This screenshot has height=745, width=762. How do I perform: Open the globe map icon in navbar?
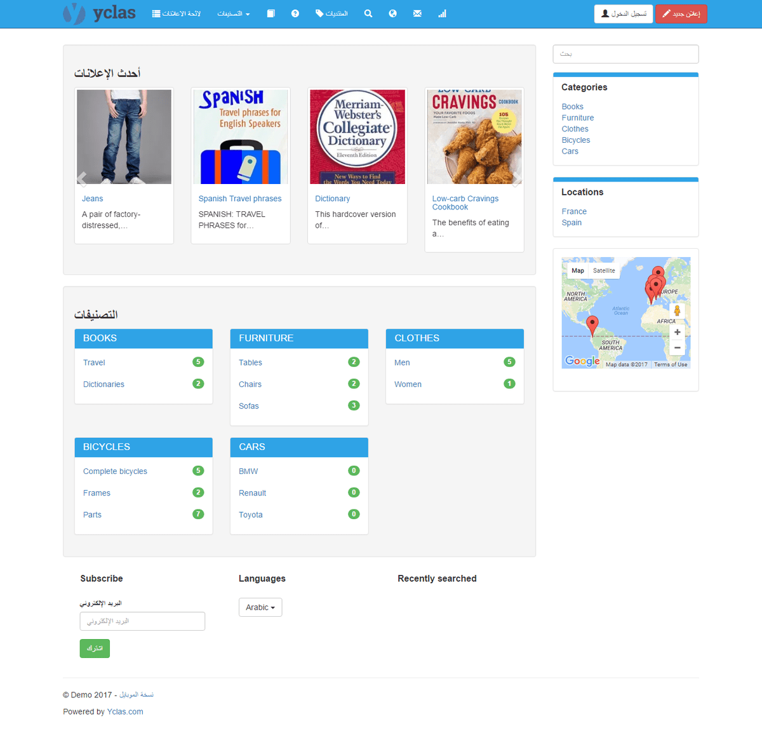click(392, 13)
